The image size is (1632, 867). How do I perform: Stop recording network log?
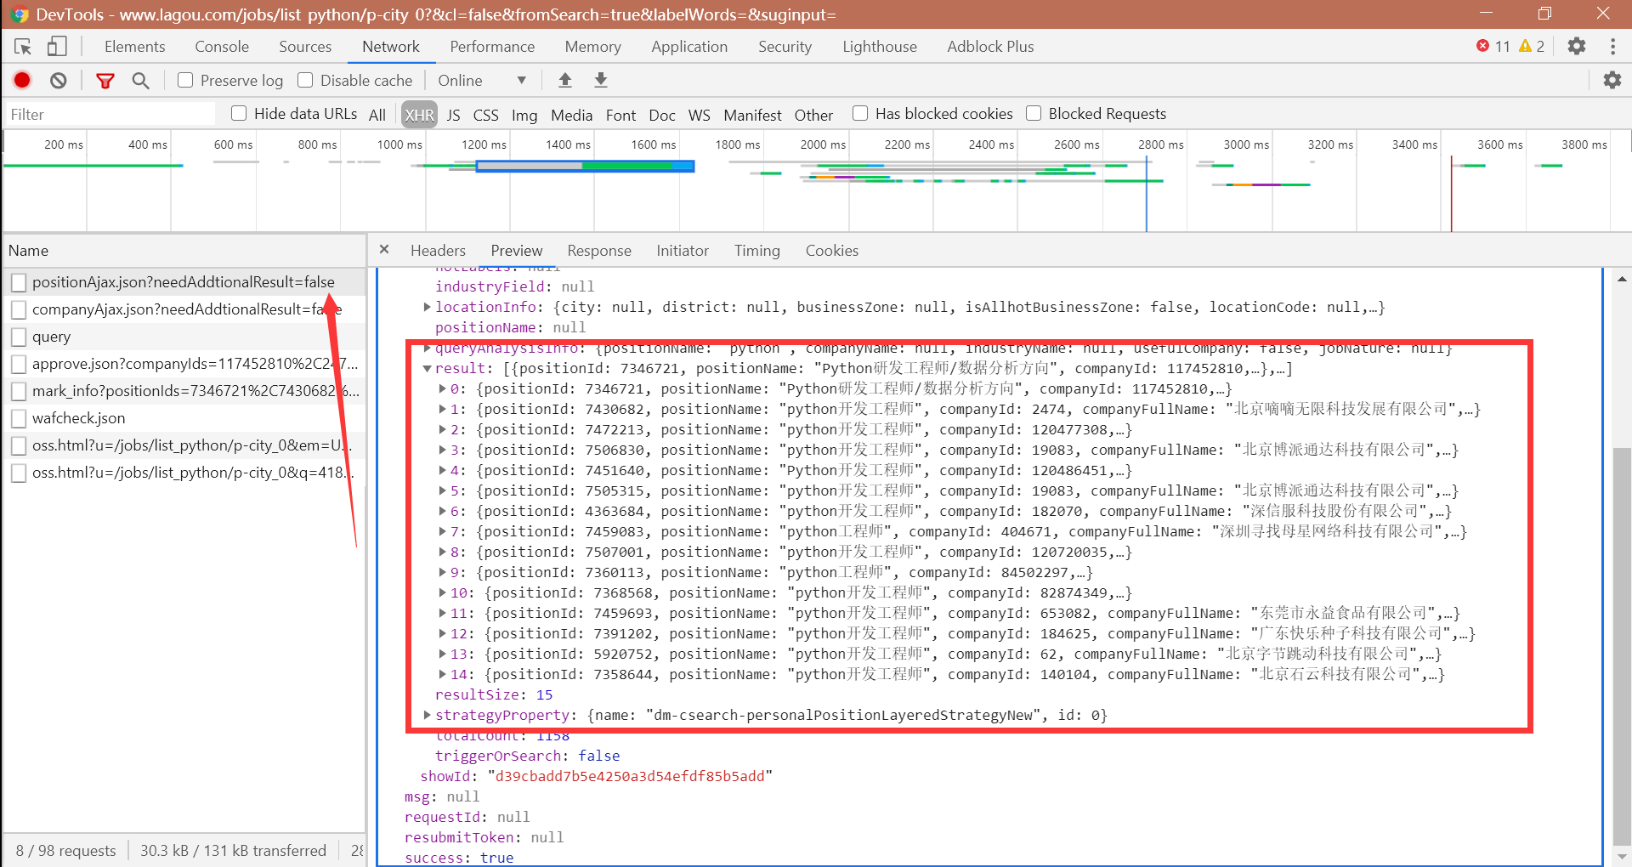[23, 81]
